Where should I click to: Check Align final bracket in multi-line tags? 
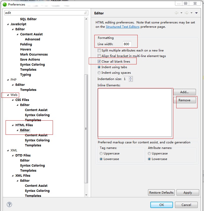click(x=99, y=56)
